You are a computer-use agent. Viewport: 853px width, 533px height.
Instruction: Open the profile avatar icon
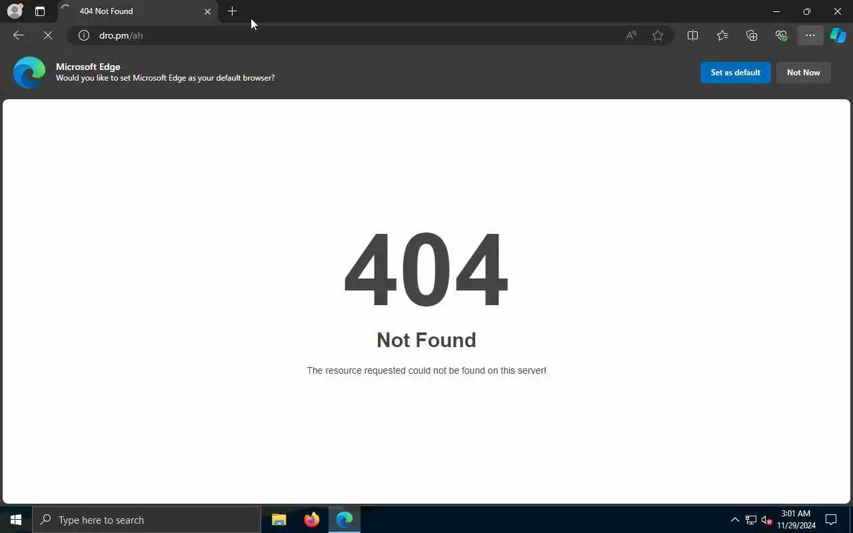(15, 11)
